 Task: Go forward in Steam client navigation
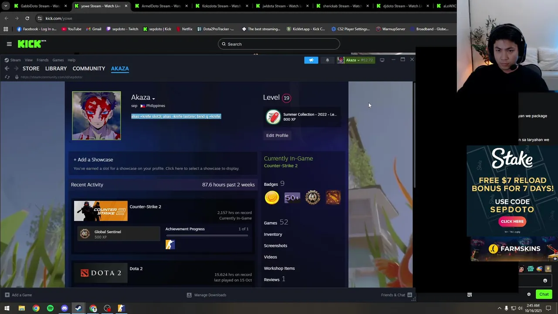point(16,68)
